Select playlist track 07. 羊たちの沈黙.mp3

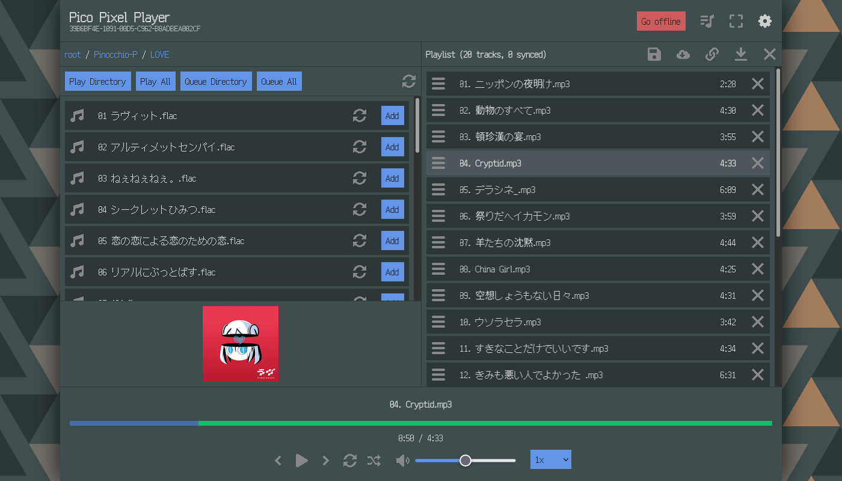[598, 242]
